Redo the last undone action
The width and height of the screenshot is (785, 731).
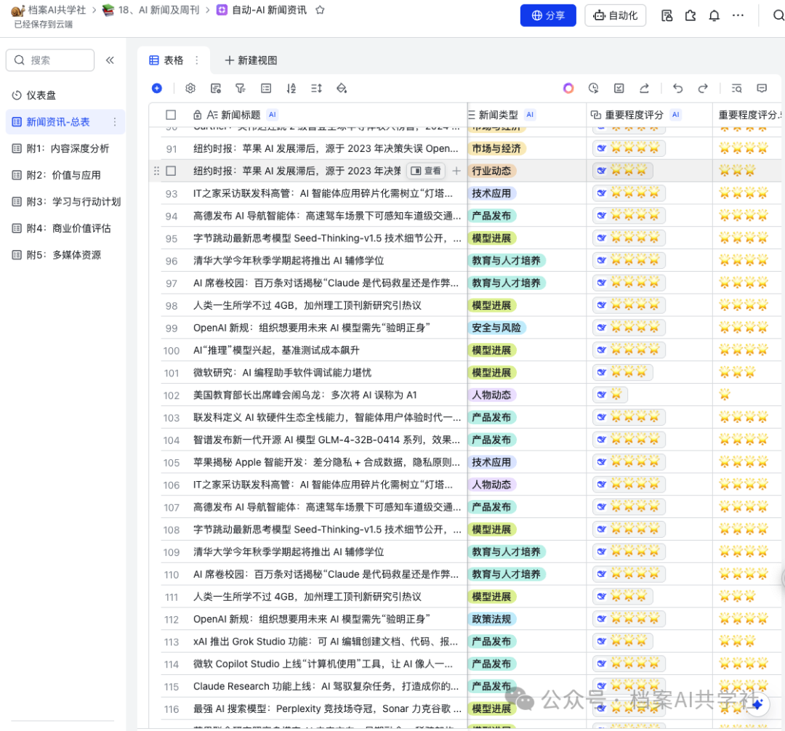pyautogui.click(x=703, y=88)
